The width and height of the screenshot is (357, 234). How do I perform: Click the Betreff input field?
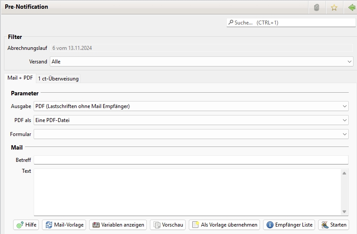(191, 160)
